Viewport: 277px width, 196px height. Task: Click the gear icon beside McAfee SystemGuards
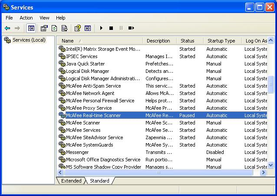62,145
